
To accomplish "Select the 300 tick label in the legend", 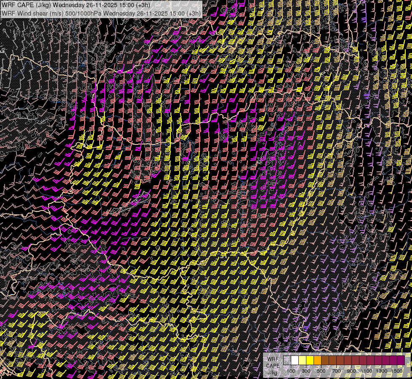I will tap(306, 371).
